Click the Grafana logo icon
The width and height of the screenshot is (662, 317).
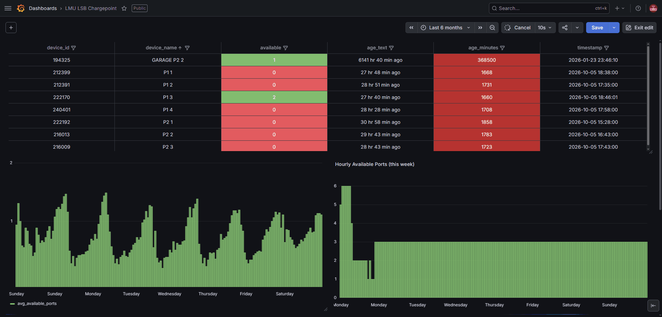(x=21, y=8)
